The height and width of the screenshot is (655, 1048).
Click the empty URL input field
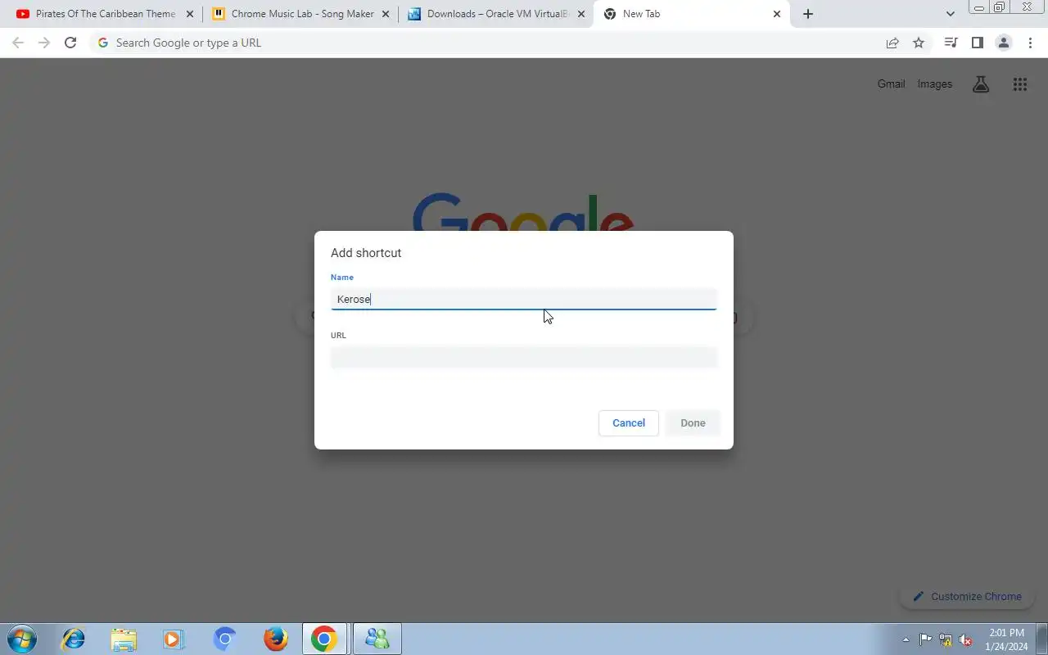[524, 357]
